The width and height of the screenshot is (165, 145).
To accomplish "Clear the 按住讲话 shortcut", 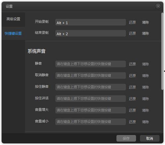I will (145, 99).
